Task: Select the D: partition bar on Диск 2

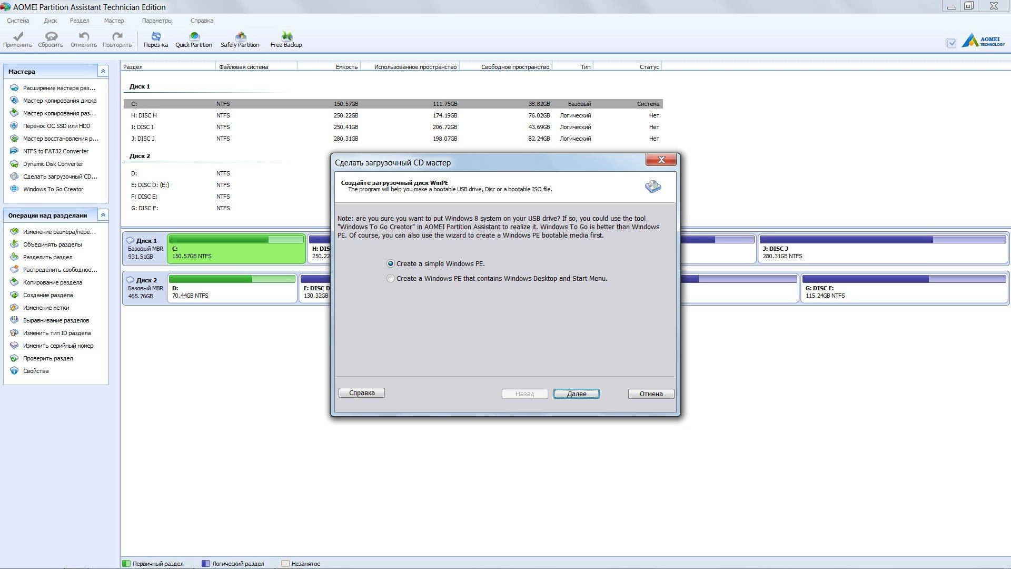Action: 232,288
